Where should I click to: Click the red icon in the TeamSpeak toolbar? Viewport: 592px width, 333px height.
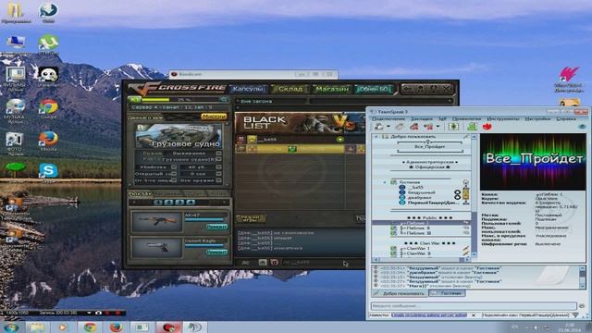[487, 127]
